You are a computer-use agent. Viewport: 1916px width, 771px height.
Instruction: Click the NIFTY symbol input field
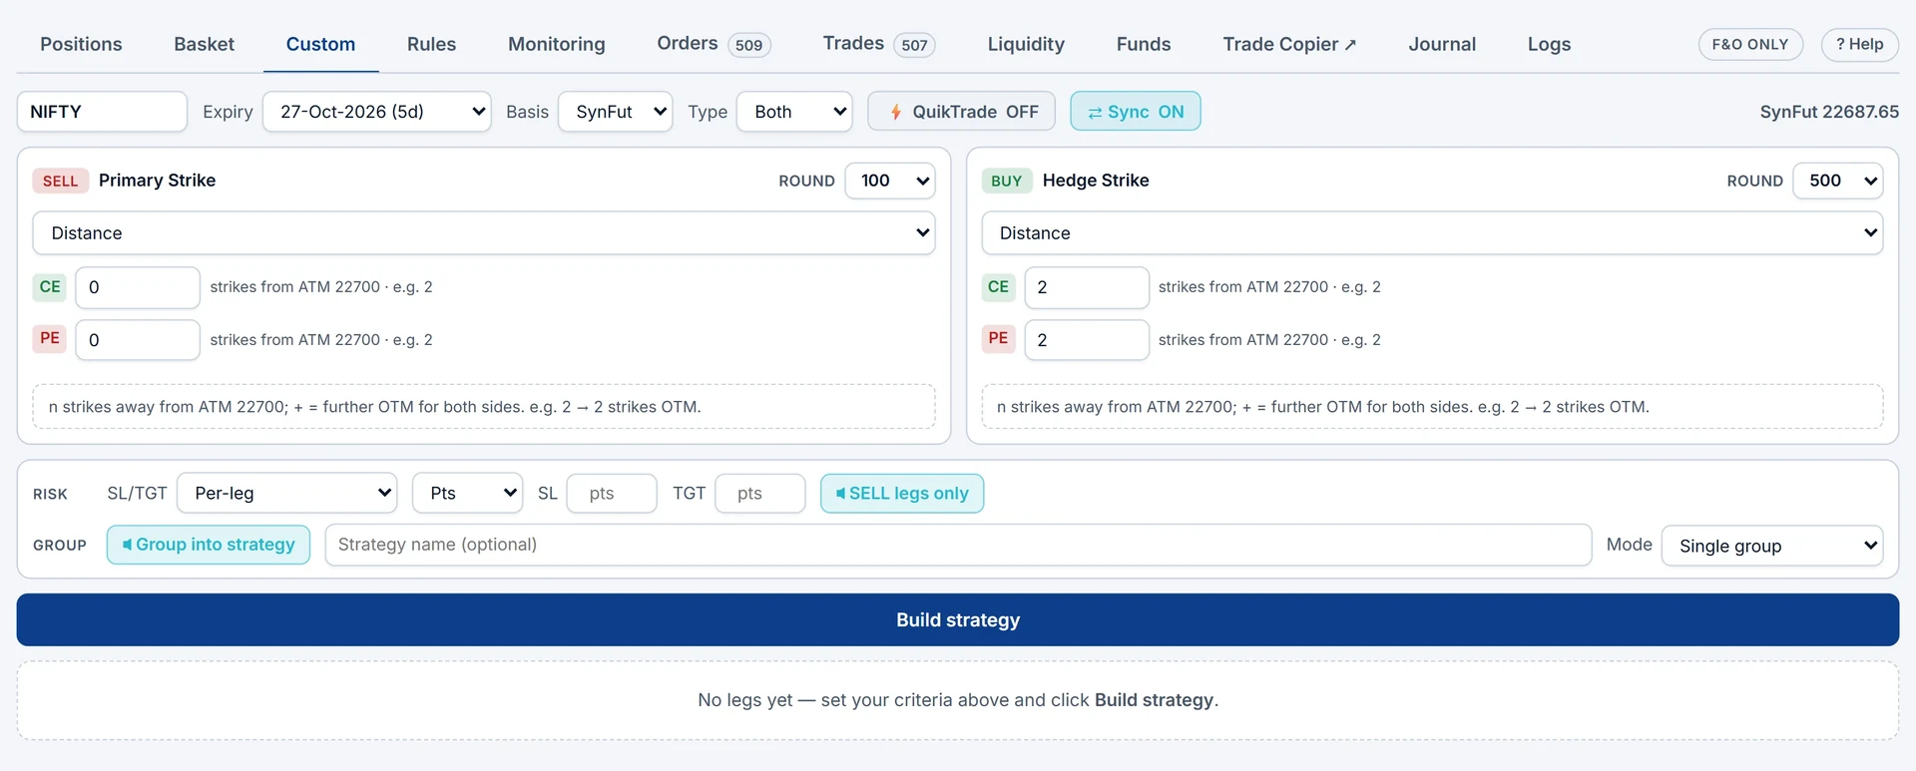coord(102,112)
